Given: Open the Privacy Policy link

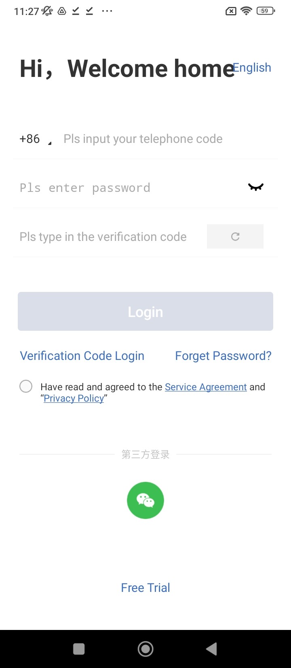Looking at the screenshot, I should tap(74, 398).
